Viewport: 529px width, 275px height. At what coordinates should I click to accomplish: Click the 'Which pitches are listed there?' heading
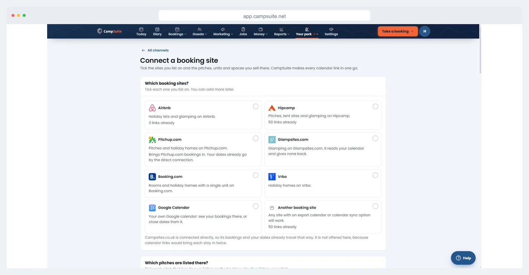pos(176,263)
